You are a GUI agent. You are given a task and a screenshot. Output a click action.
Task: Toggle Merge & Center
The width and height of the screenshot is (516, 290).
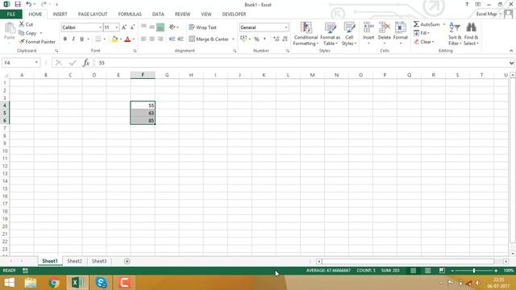(x=209, y=39)
